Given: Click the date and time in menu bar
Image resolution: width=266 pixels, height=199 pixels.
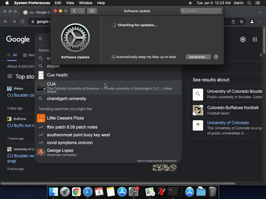Looking at the screenshot, I should tap(214, 3).
